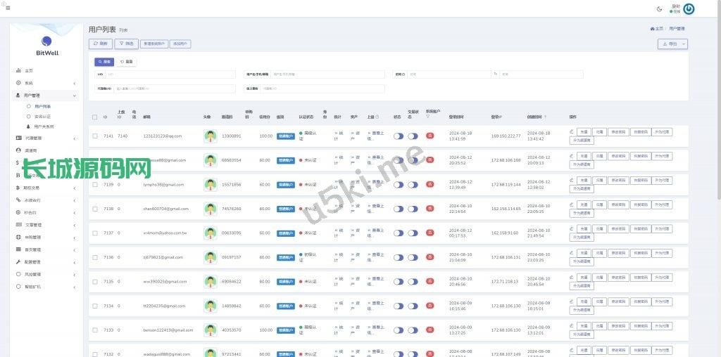Click the BitWell logo in the sidebar
The height and width of the screenshot is (357, 721).
[x=46, y=46]
